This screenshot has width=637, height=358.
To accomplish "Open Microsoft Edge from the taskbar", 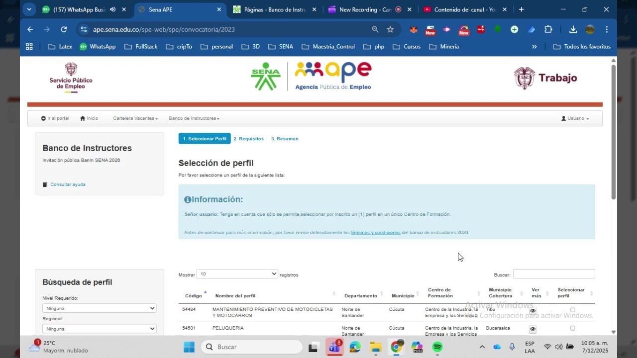I will pos(355,347).
